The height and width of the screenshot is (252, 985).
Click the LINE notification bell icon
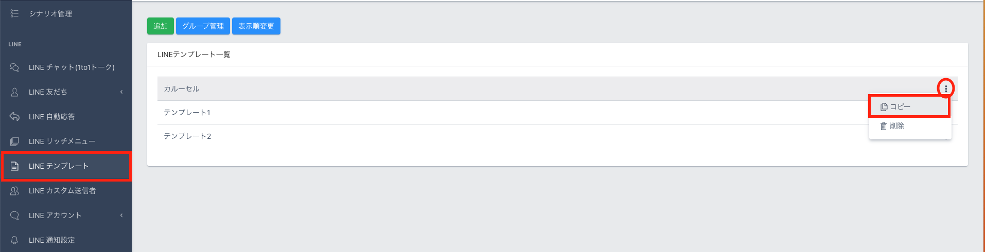[14, 240]
